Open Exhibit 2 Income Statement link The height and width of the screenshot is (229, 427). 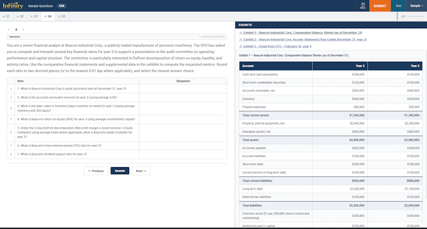[305, 39]
